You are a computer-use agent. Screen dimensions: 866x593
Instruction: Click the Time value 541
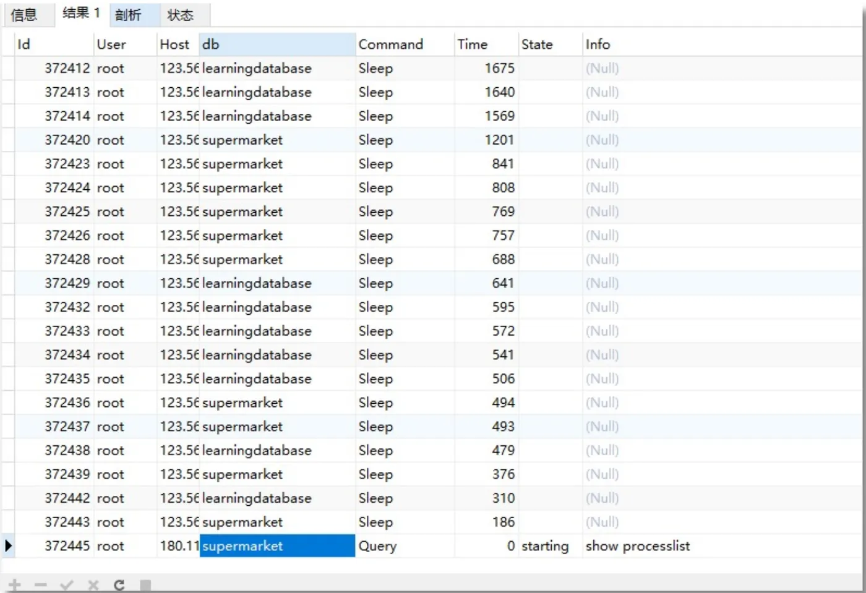[503, 355]
